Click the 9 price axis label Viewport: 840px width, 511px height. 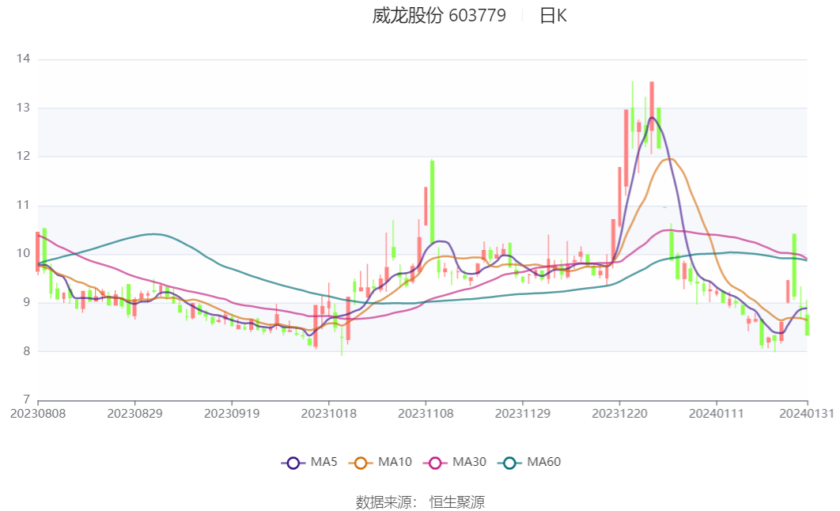(x=26, y=303)
